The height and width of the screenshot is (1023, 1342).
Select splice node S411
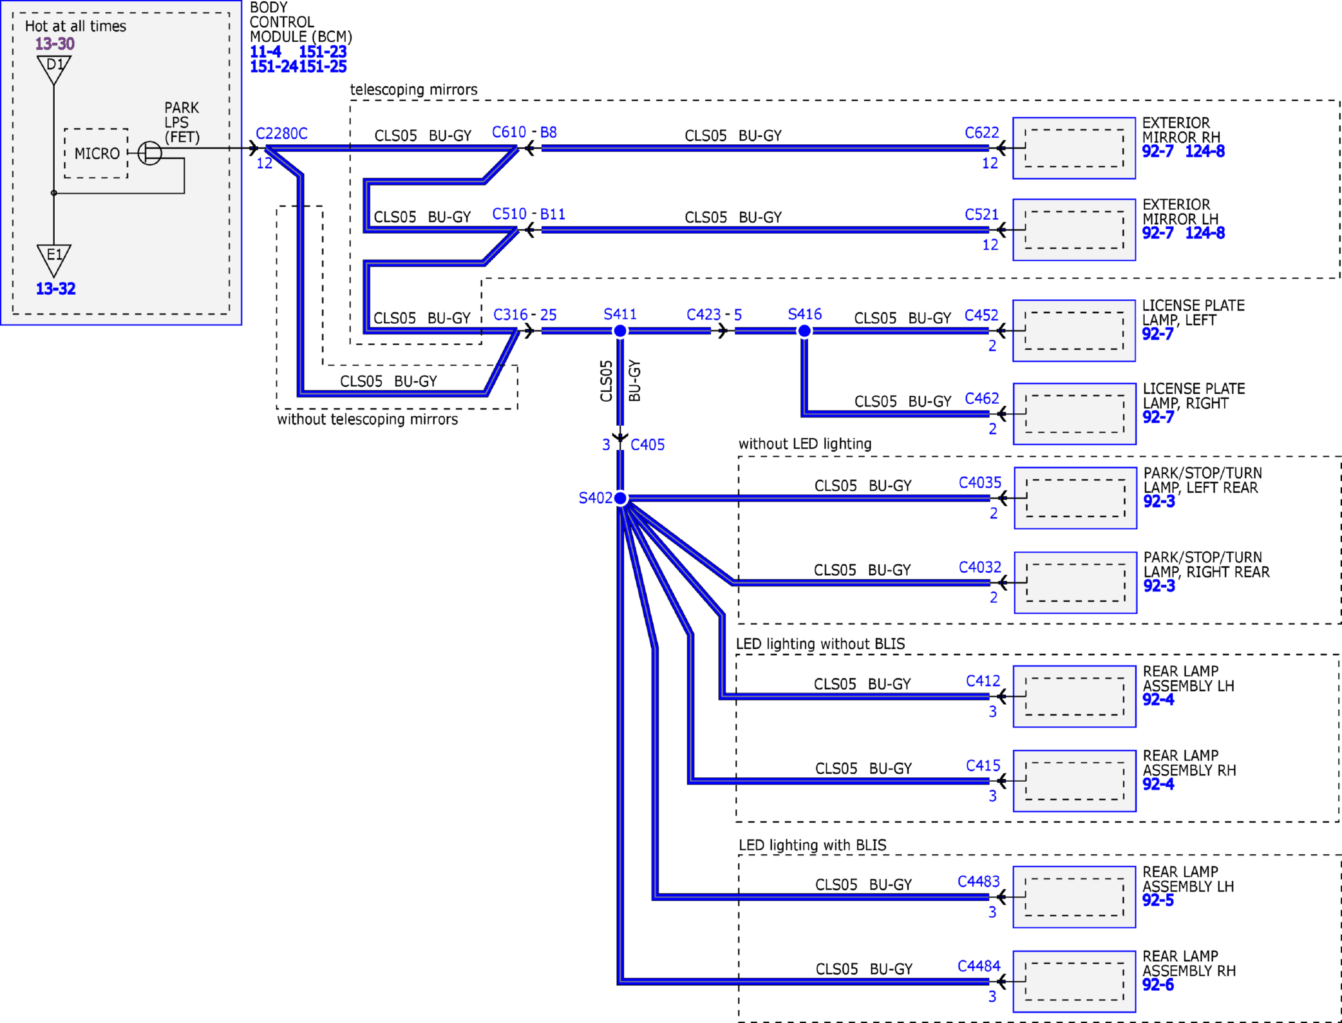click(x=620, y=331)
